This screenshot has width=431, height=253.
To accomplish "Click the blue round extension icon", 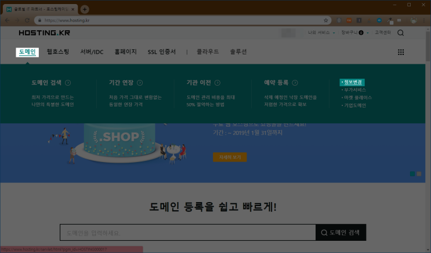I will [379, 20].
